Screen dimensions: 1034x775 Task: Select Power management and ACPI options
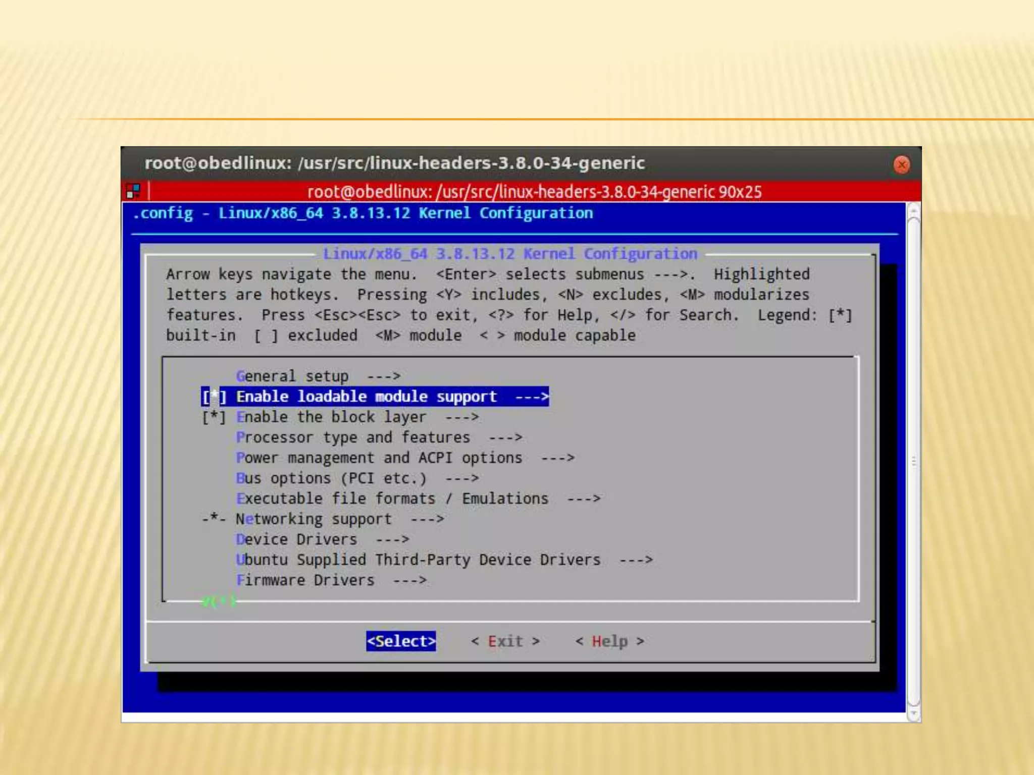click(x=379, y=458)
